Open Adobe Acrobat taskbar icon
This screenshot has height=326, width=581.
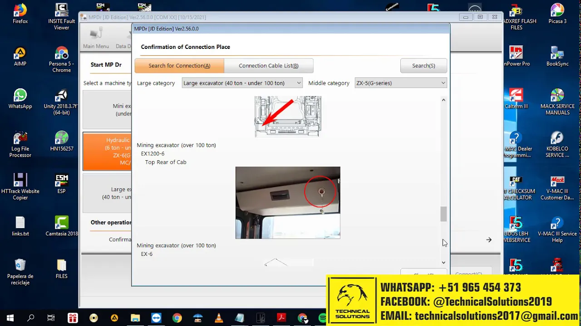tap(281, 318)
